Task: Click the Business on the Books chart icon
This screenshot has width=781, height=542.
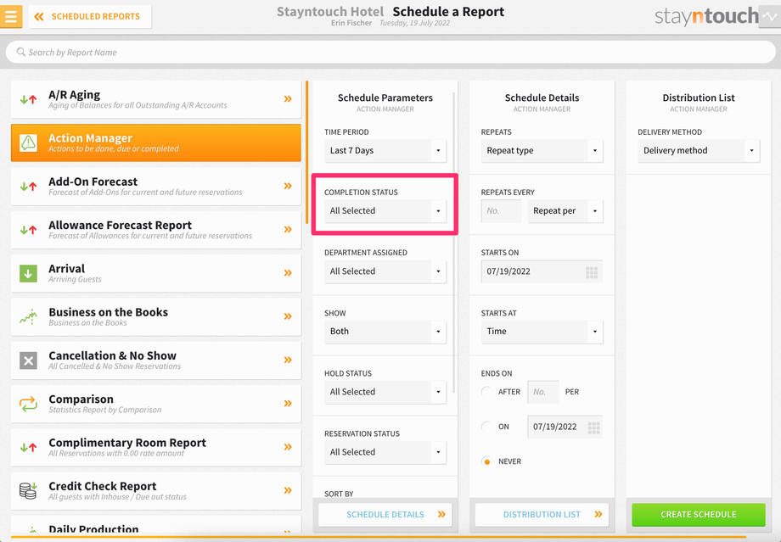Action: pos(28,316)
